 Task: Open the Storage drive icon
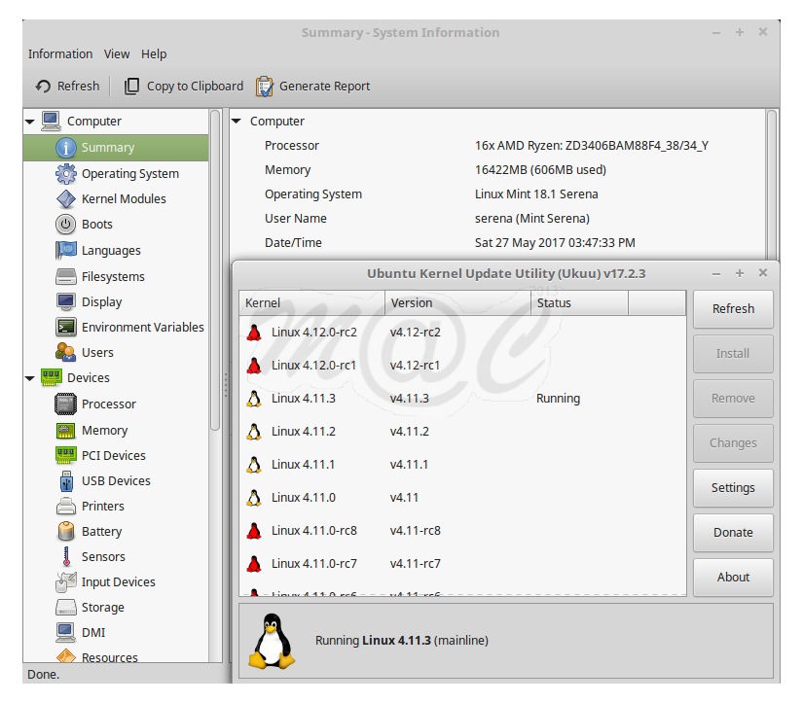[x=66, y=608]
